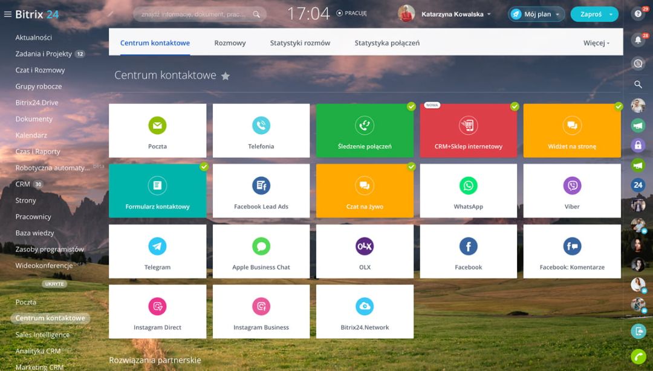Click the Śledzenie połączeń call tracking icon
653x371 pixels.
(x=365, y=125)
